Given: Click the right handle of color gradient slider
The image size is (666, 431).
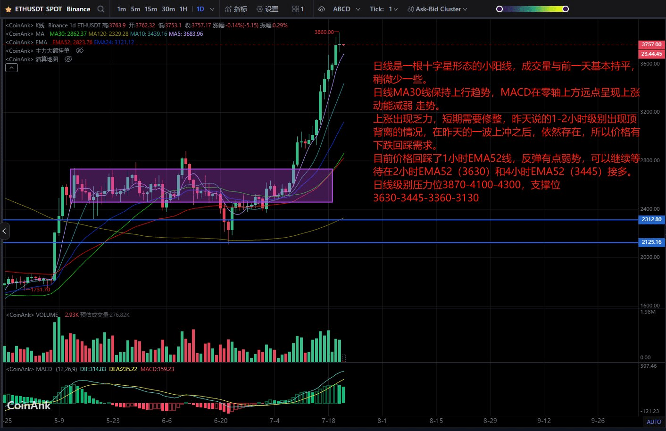Looking at the screenshot, I should (566, 9).
